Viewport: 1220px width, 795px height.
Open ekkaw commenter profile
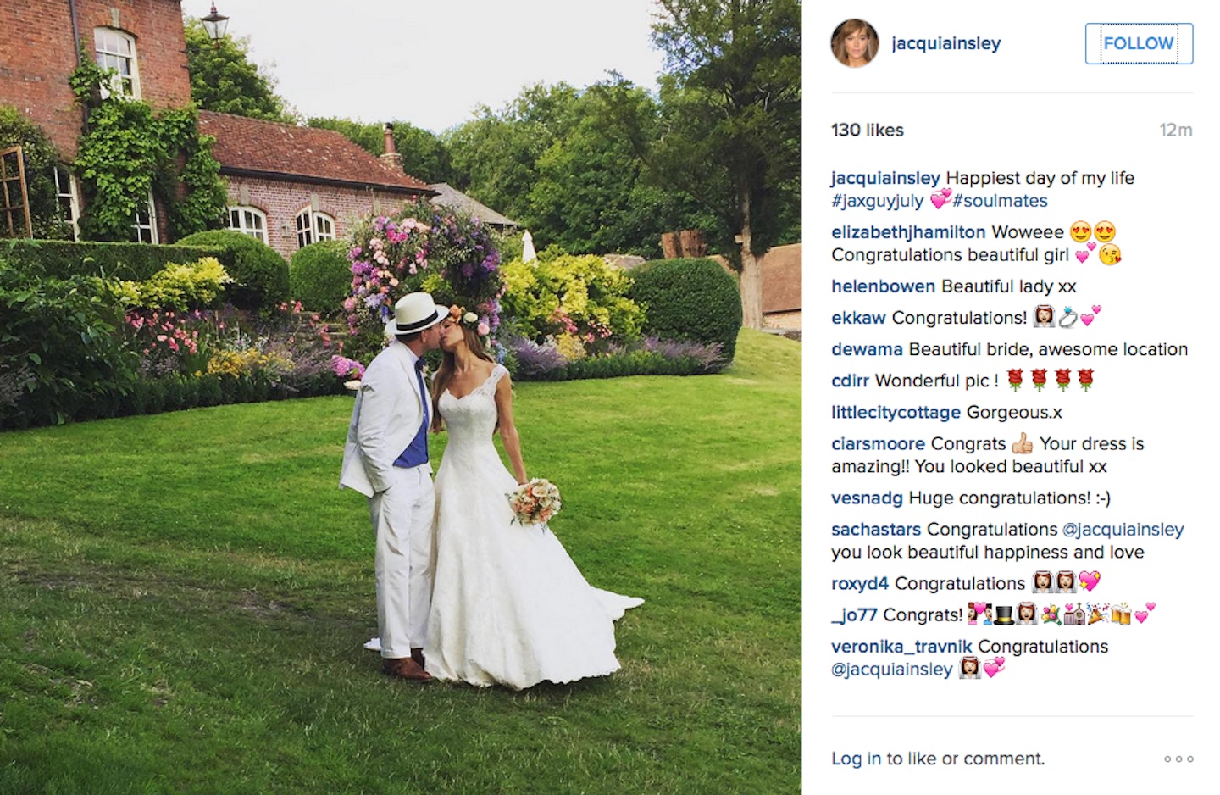coord(858,318)
